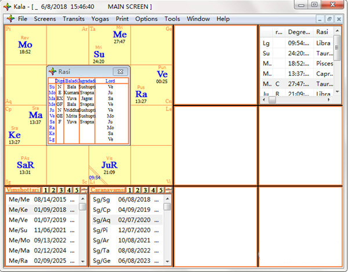348x272 pixels.
Task: Select Vimshottari dasa level 1 button
Action: pos(46,190)
